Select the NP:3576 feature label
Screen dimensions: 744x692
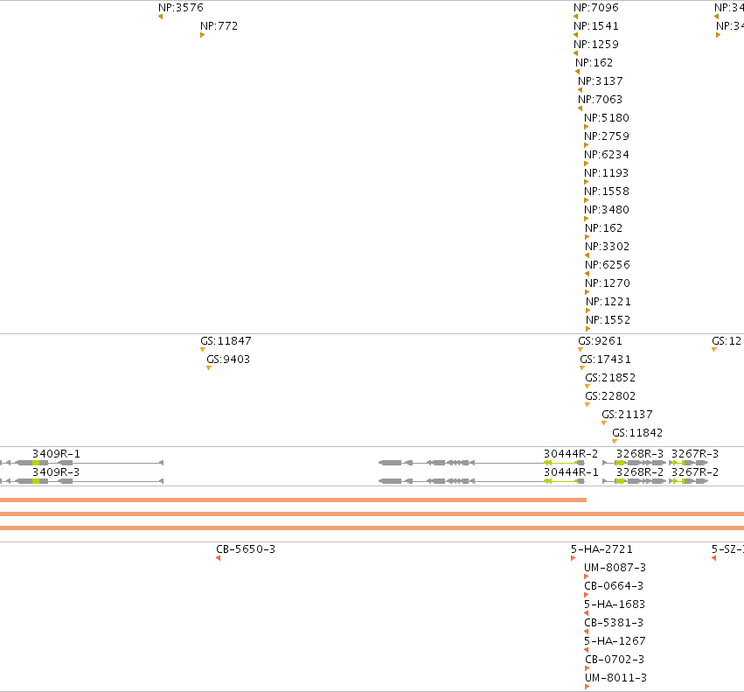coord(181,8)
